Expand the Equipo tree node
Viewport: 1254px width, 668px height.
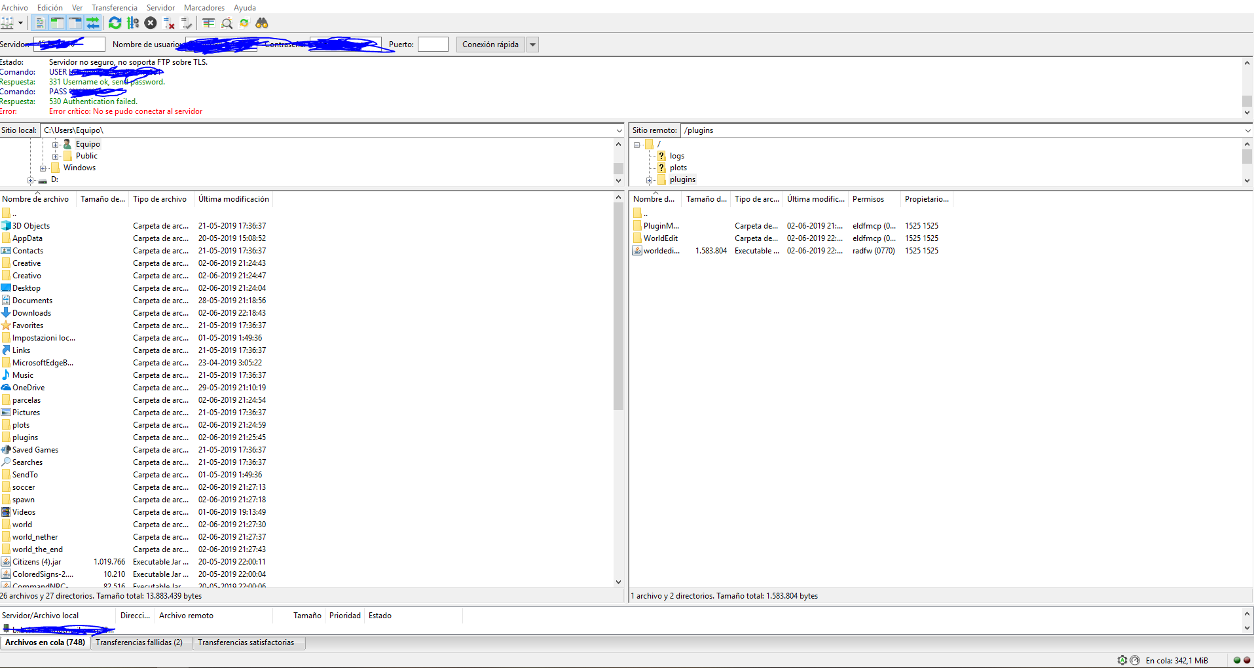[x=56, y=145]
